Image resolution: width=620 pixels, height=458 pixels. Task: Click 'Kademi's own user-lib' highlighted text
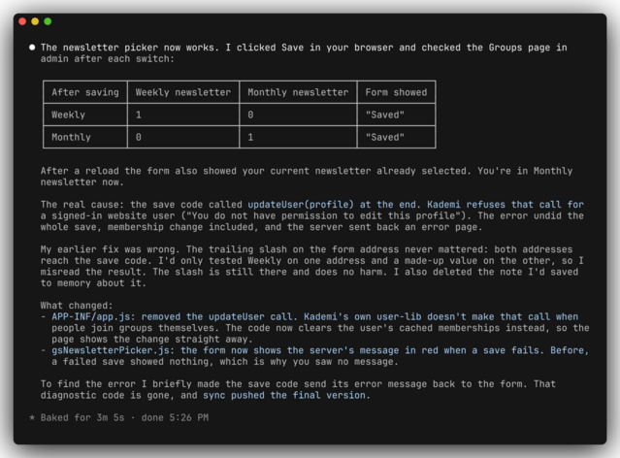[362, 316]
